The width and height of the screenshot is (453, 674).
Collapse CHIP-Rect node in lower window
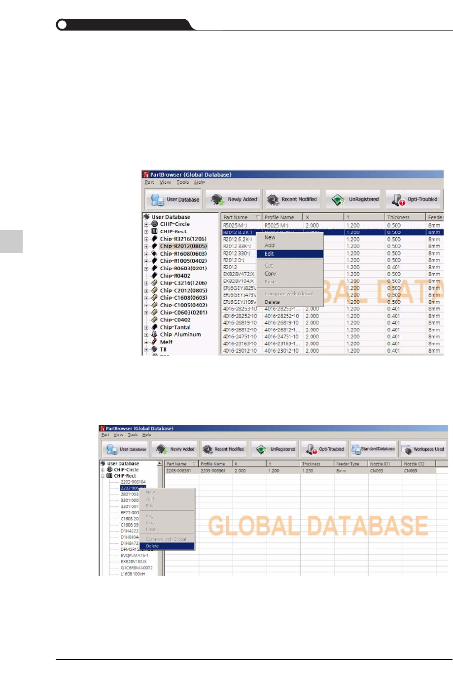(103, 476)
